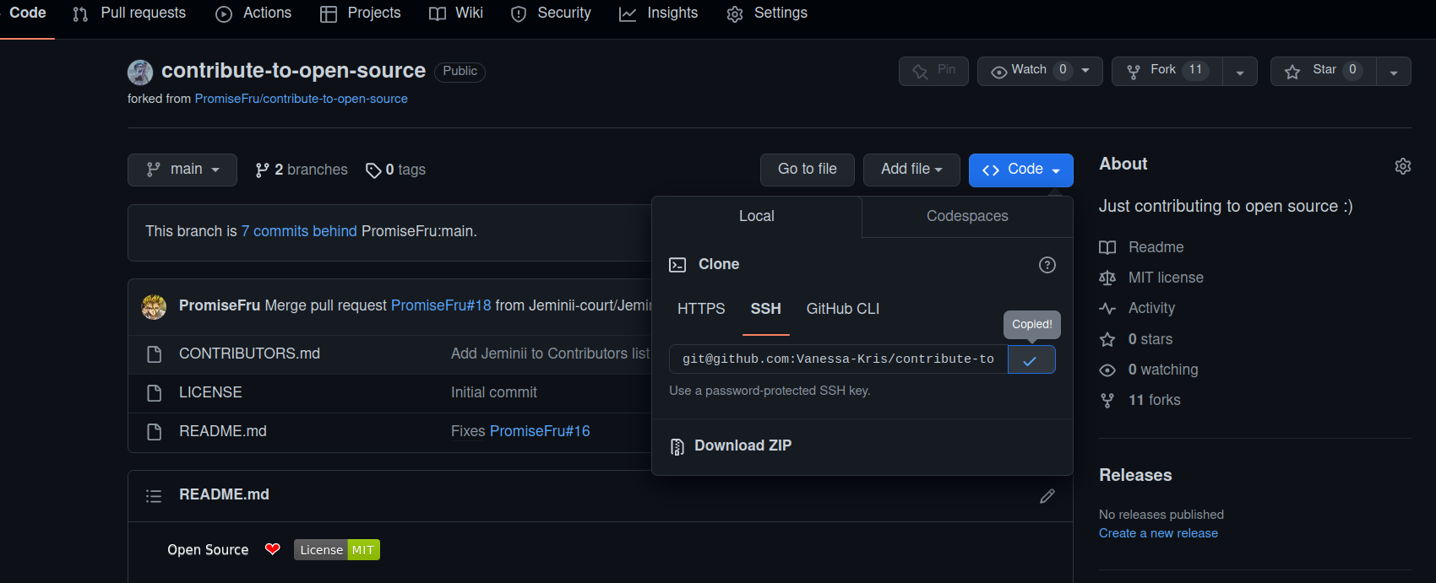This screenshot has height=583, width=1436.
Task: Open the Code tab in repository navigation
Action: tap(27, 13)
